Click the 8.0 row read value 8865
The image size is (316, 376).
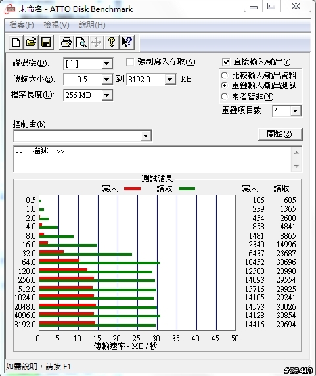[288, 236]
